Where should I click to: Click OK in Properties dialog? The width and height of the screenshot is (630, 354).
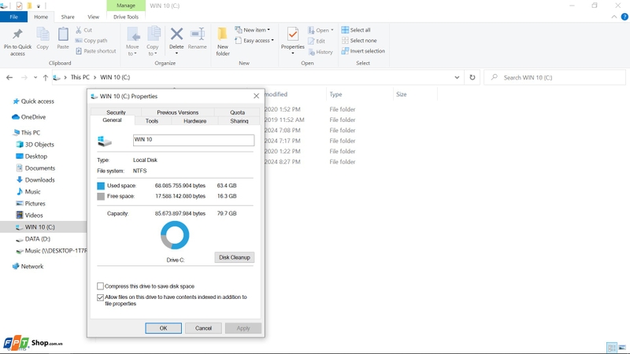[x=163, y=328]
